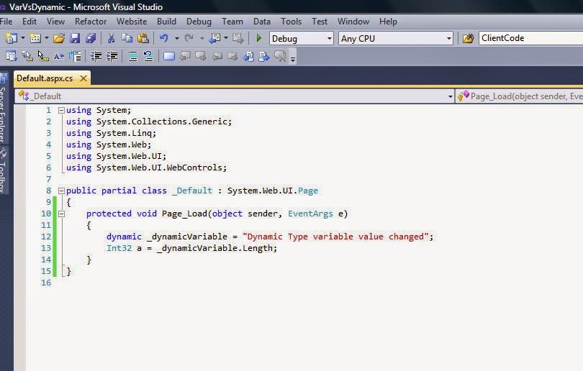583x371 pixels.
Task: Start debugging with green play arrow
Action: pyautogui.click(x=259, y=38)
